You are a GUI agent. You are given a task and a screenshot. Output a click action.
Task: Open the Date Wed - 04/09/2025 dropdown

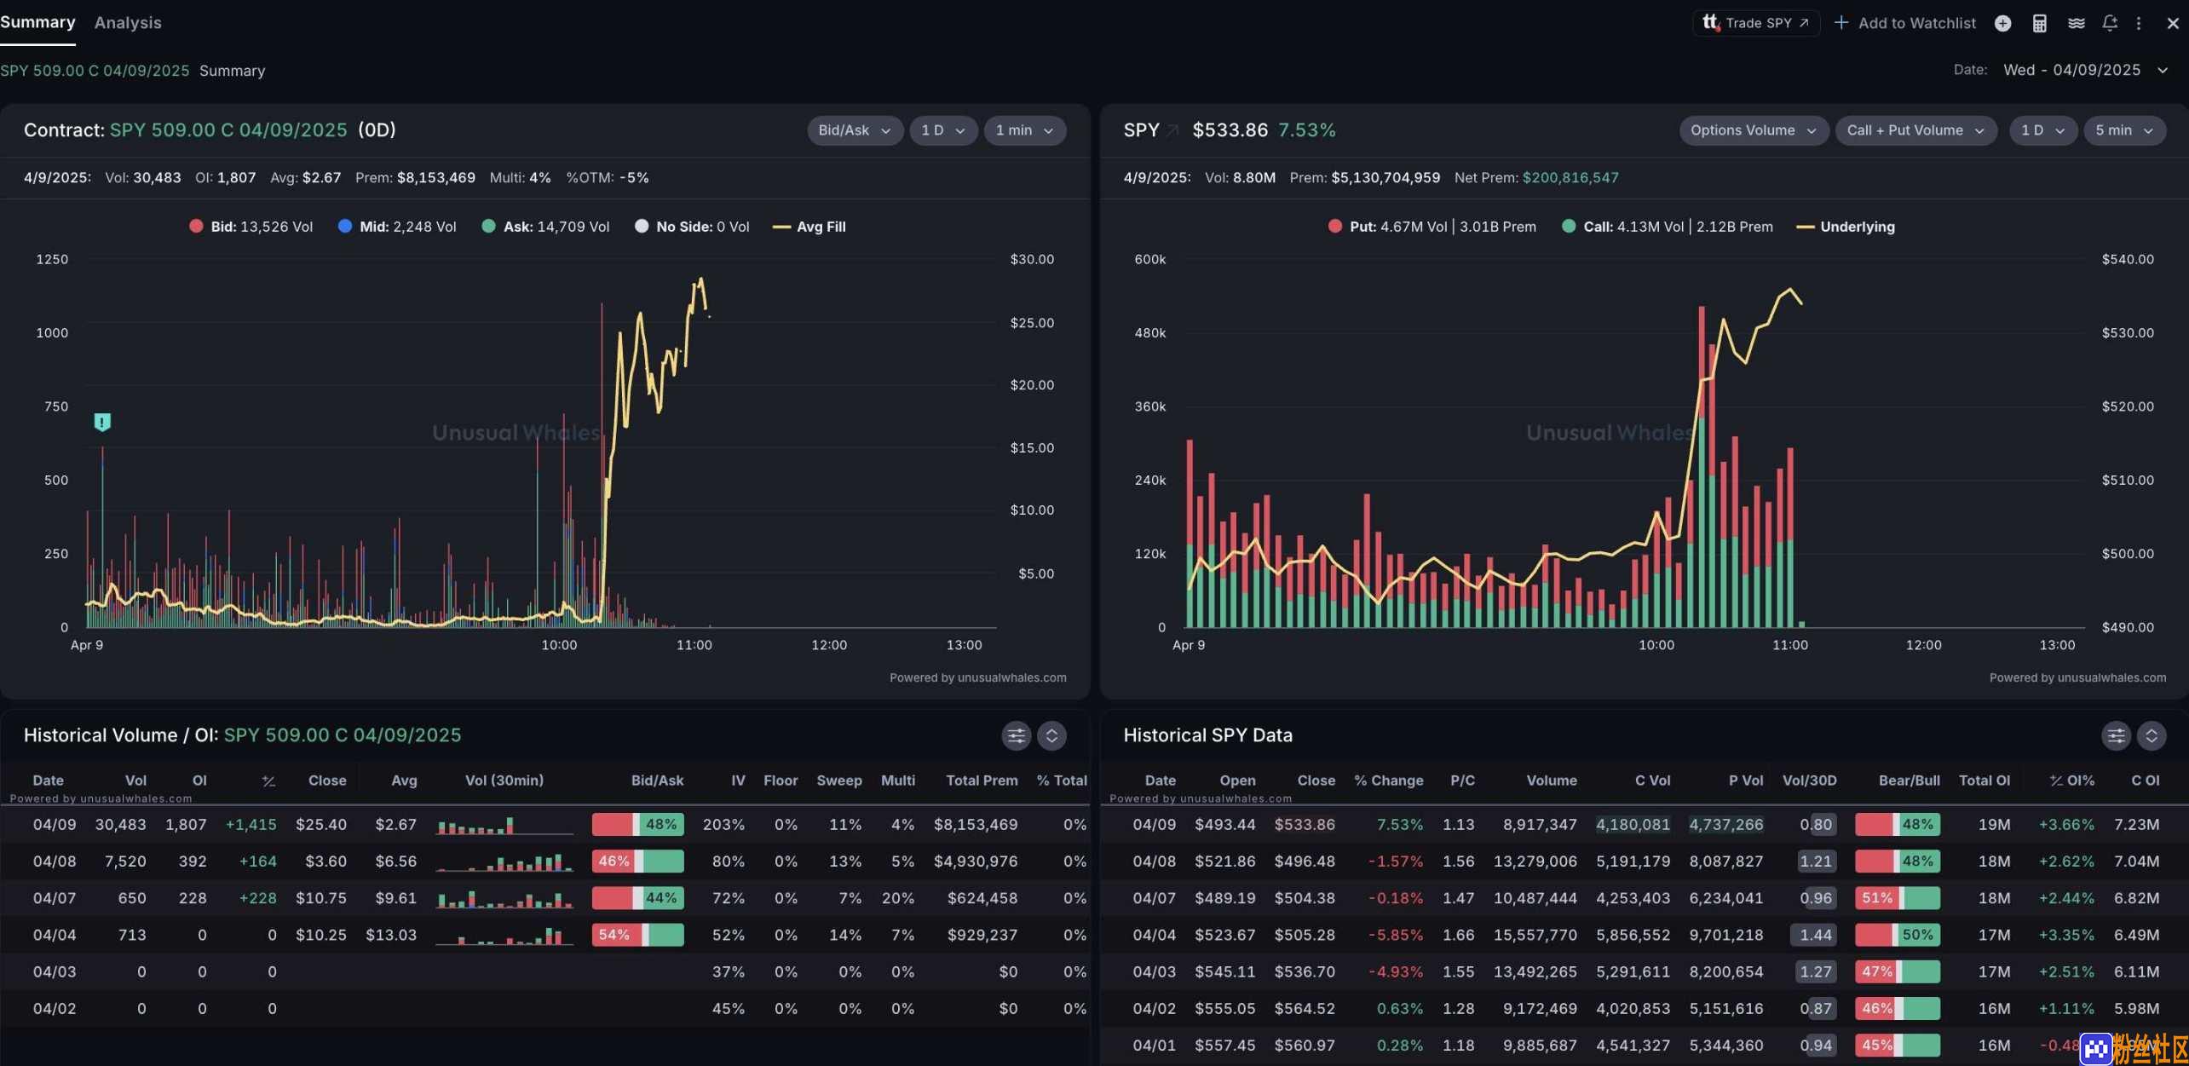pyautogui.click(x=2085, y=70)
